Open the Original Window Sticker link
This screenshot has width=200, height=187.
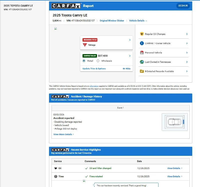[112, 21]
